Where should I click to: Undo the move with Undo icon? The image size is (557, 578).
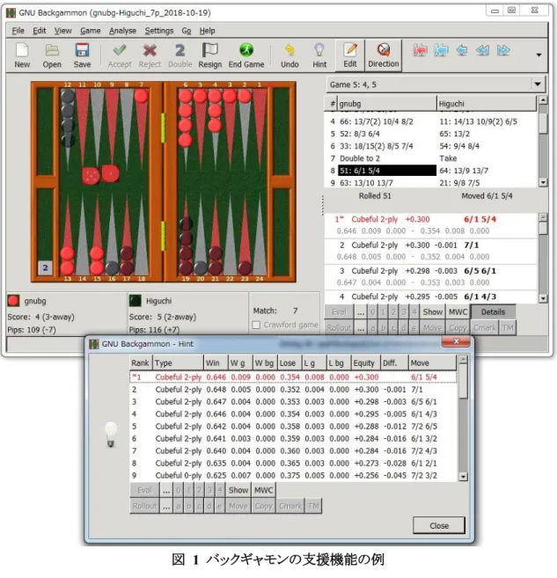click(289, 55)
